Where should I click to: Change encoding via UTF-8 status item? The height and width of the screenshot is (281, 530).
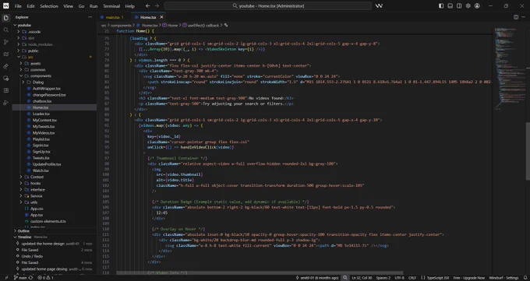tap(399, 278)
